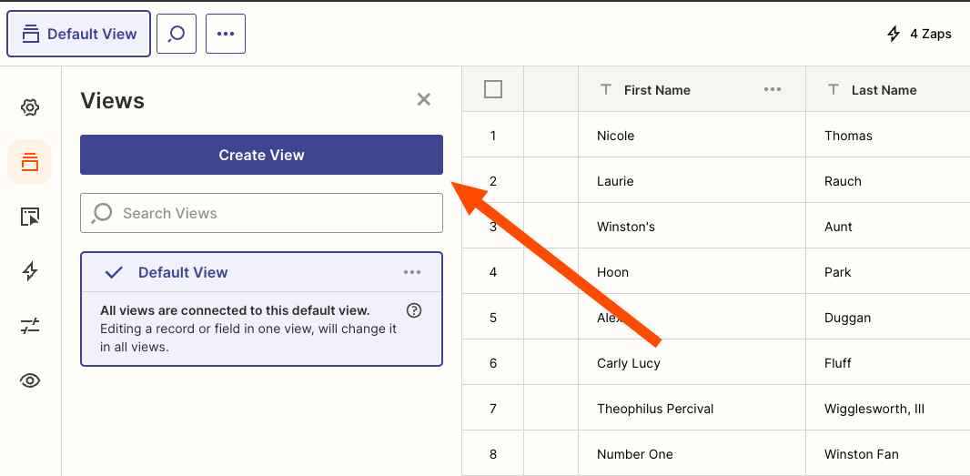Select the Winston's cell

pos(692,227)
